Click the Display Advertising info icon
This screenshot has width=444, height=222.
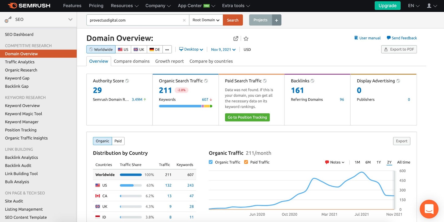pos(398,81)
